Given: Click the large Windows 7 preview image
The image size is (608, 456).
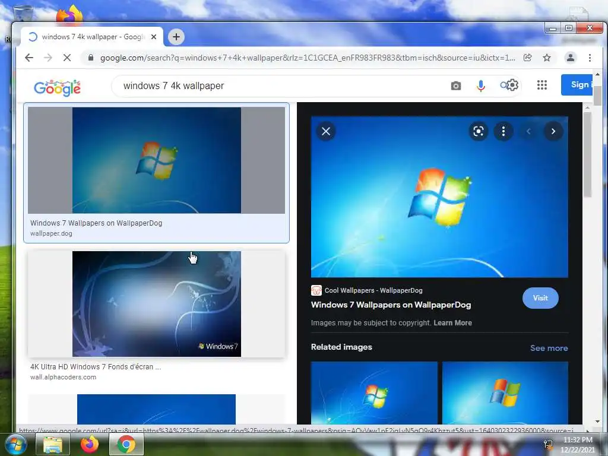Looking at the screenshot, I should [x=439, y=197].
